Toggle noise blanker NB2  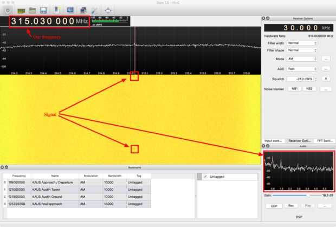(309, 89)
